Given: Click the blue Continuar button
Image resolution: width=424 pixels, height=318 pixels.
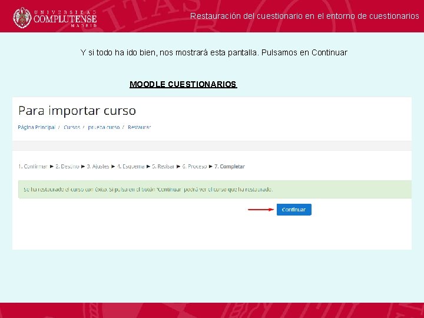Looking at the screenshot, I should (x=294, y=210).
